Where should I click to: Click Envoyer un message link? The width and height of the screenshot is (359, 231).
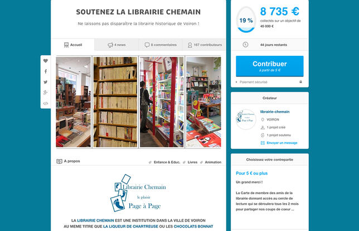click(282, 143)
